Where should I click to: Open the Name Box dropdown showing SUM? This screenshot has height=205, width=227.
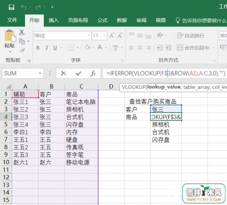40,73
